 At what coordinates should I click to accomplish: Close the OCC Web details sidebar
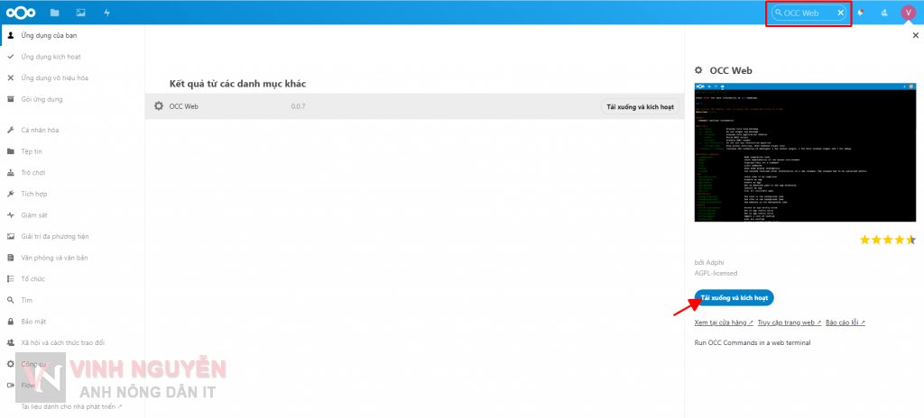click(x=916, y=35)
